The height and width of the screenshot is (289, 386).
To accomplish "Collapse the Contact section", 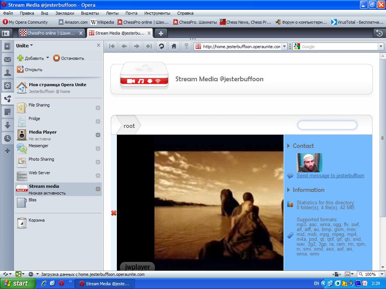I will coord(289,146).
